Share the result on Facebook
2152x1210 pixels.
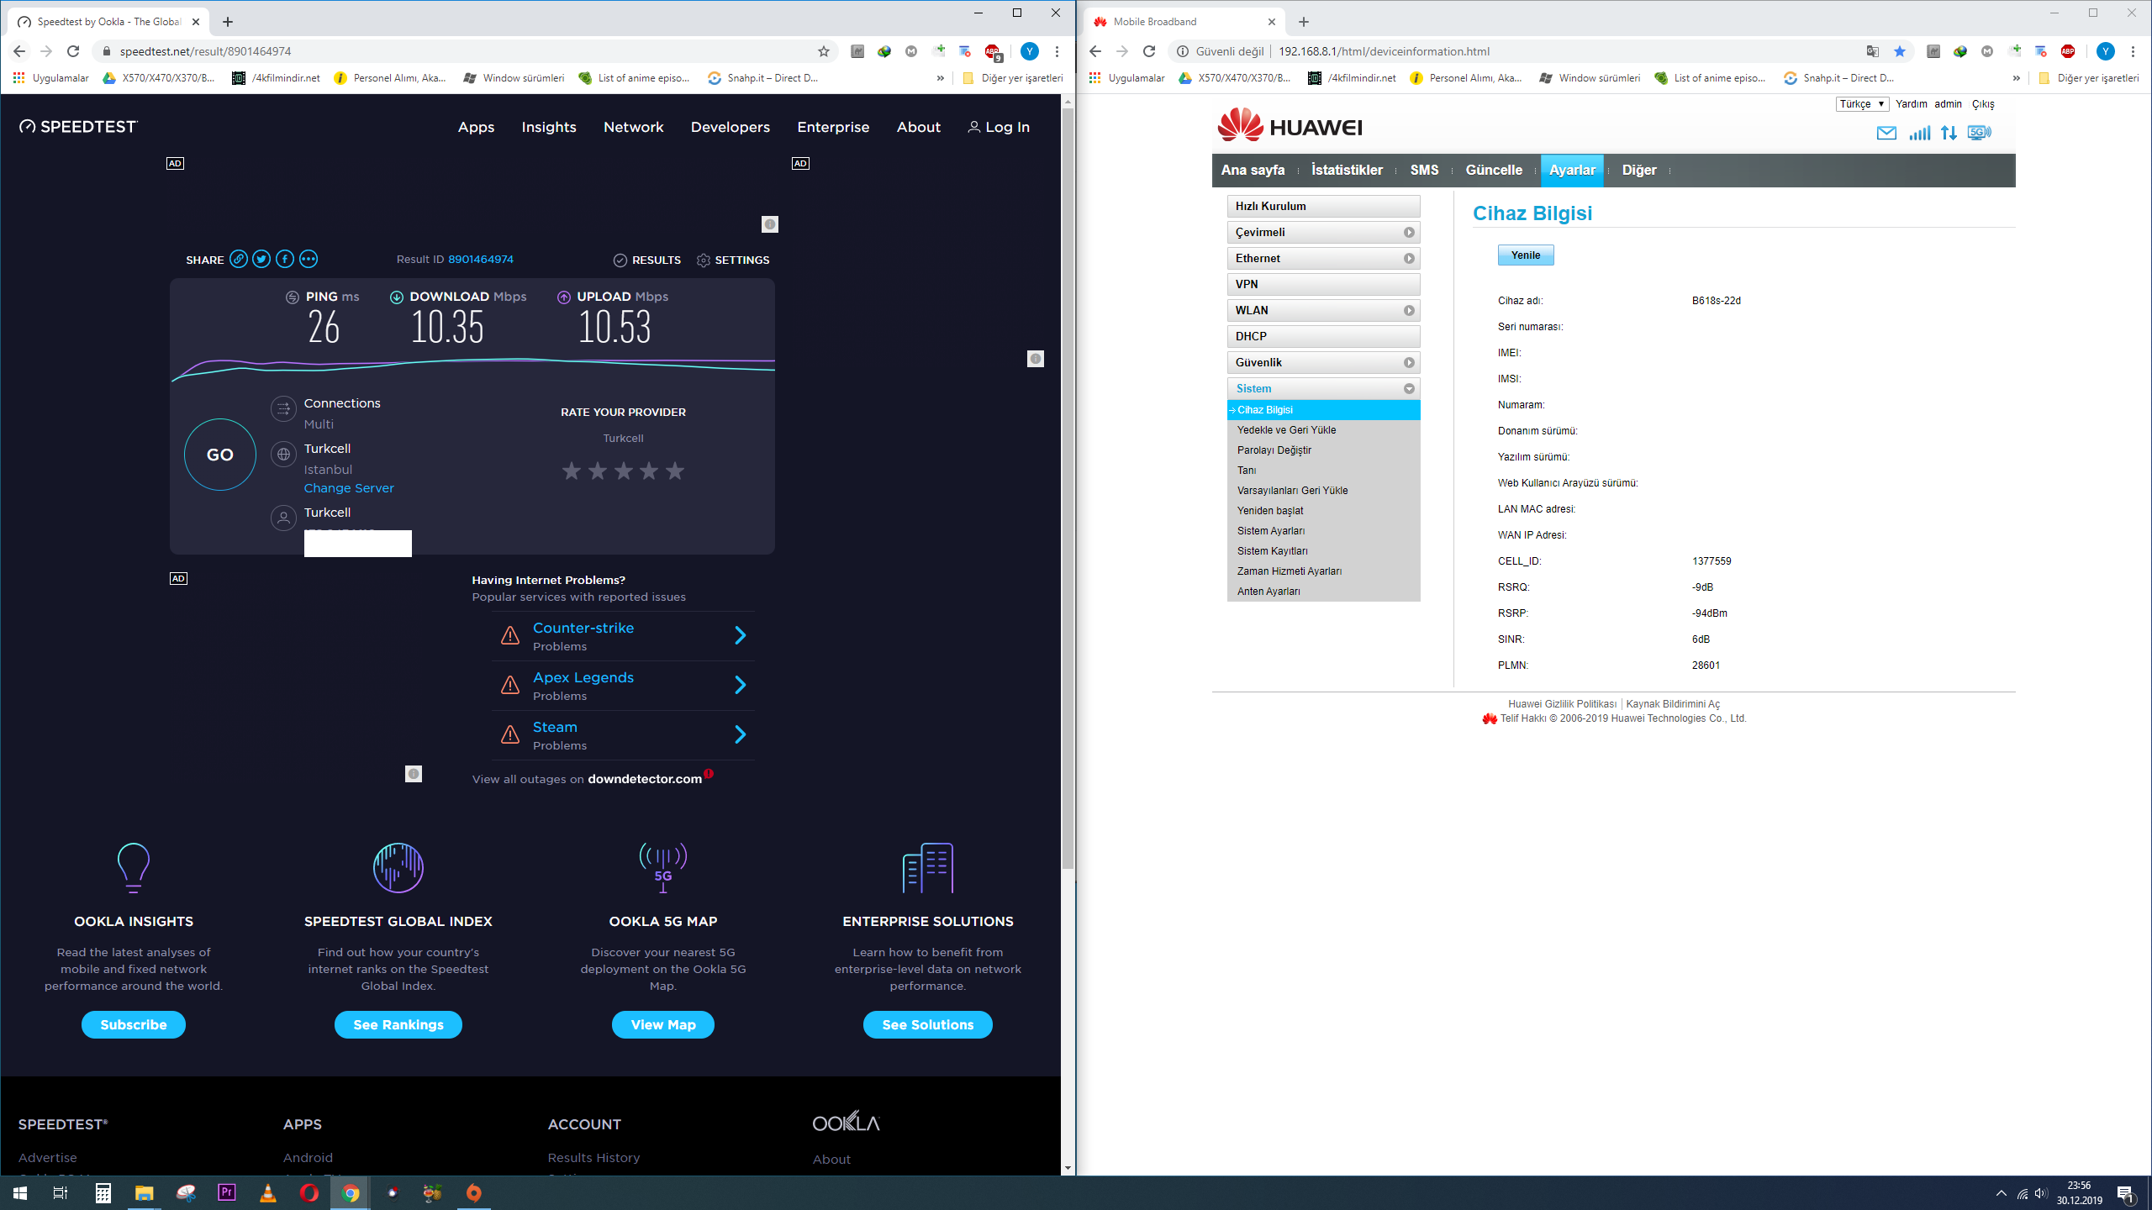pyautogui.click(x=285, y=259)
